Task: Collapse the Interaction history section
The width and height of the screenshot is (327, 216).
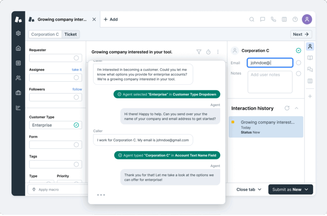Action: [297, 108]
